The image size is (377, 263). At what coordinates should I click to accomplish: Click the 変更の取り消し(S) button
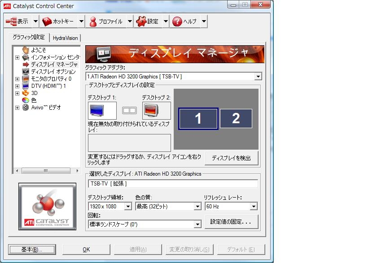[189, 250]
